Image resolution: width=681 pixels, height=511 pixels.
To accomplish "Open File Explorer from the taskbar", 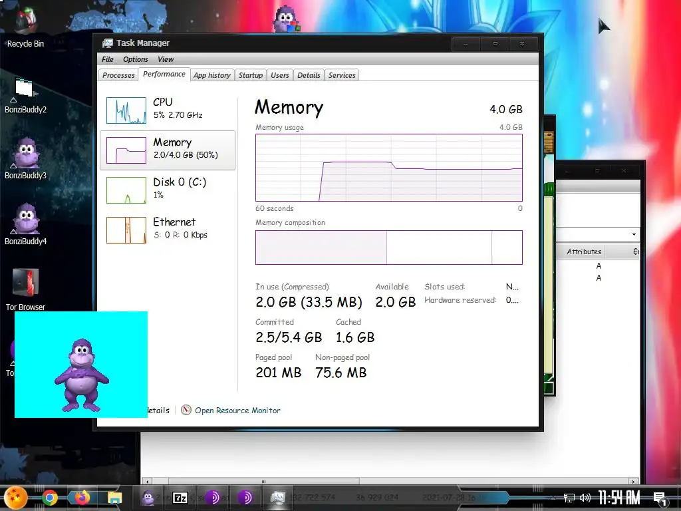I will pos(114,498).
